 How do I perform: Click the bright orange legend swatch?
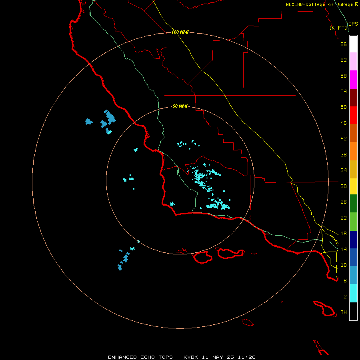[353, 151]
